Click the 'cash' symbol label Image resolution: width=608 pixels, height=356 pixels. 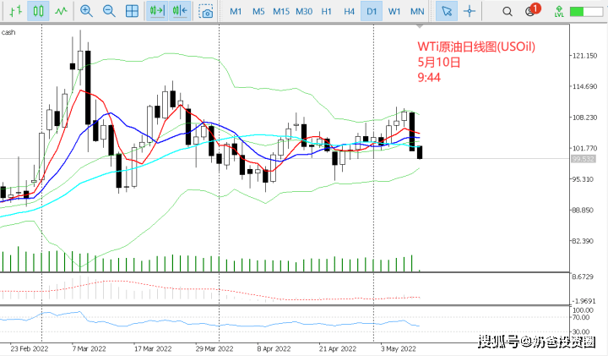[8, 32]
